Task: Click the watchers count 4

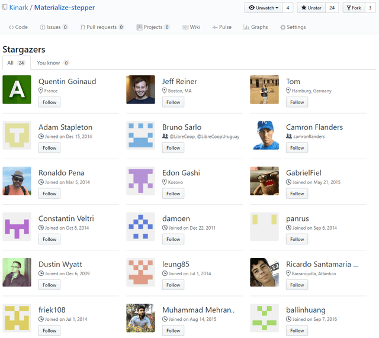Action: tap(288, 8)
